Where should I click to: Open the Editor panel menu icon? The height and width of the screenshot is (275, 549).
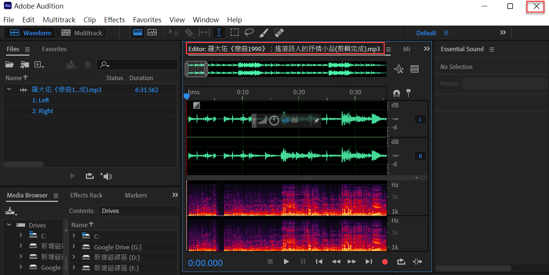coord(388,49)
